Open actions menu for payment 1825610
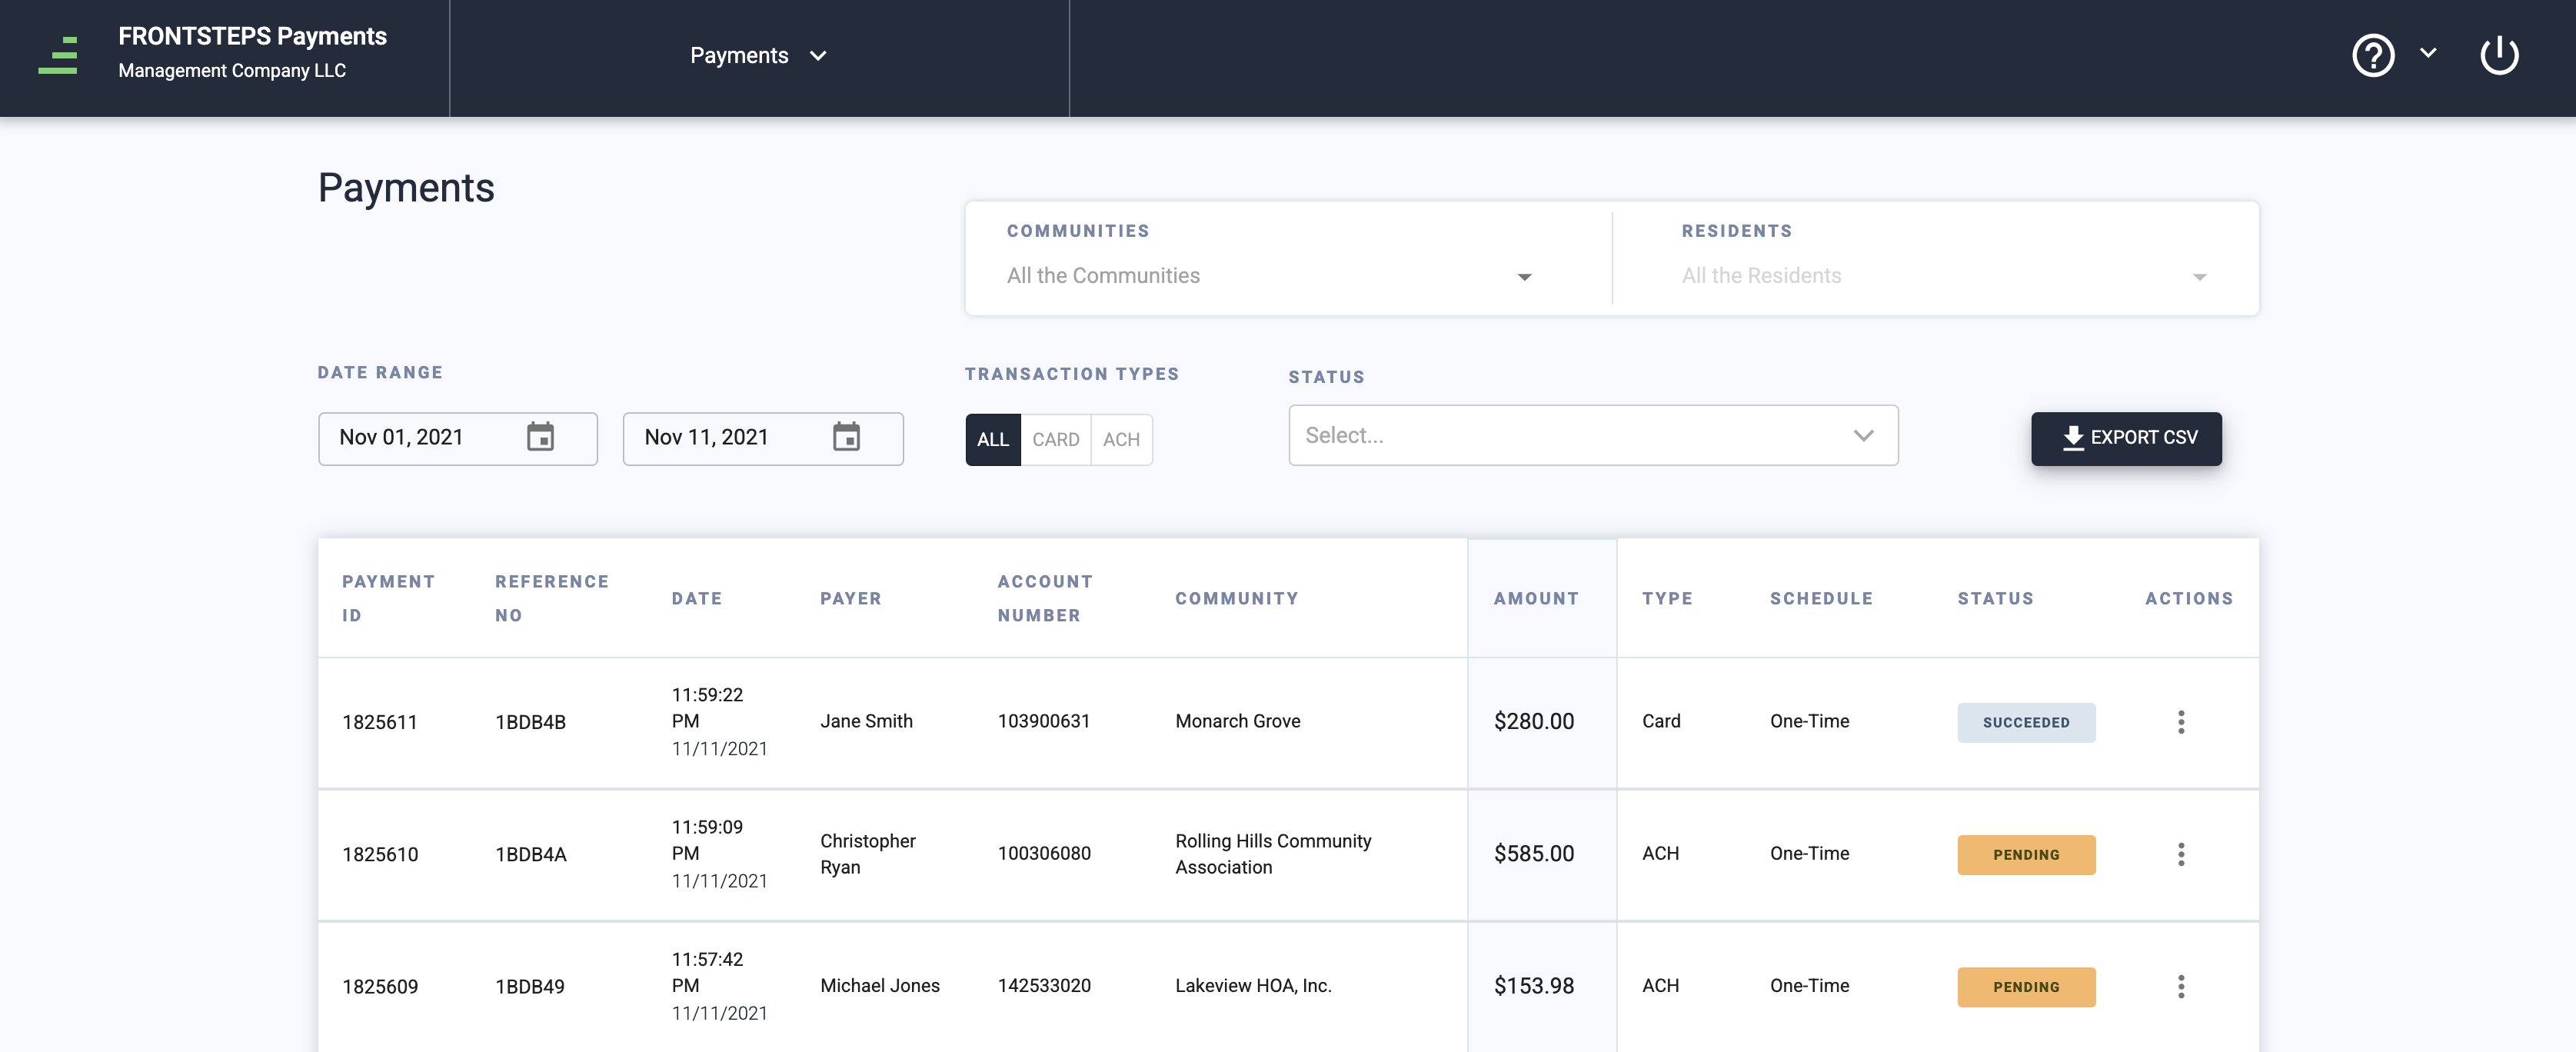The width and height of the screenshot is (2576, 1052). pos(2180,854)
